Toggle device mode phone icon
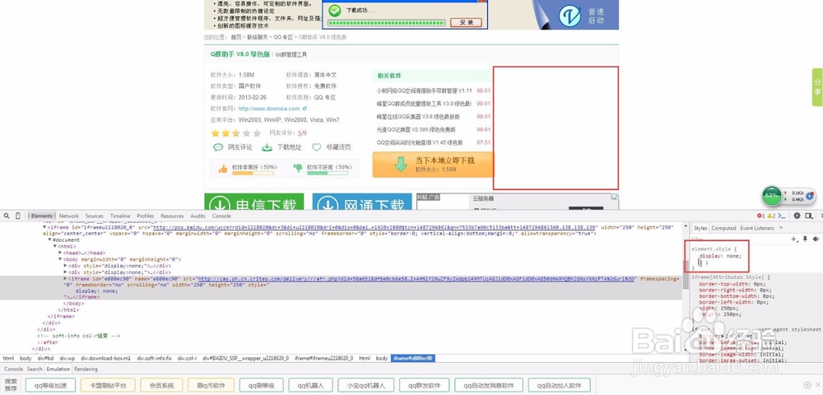 click(x=18, y=216)
